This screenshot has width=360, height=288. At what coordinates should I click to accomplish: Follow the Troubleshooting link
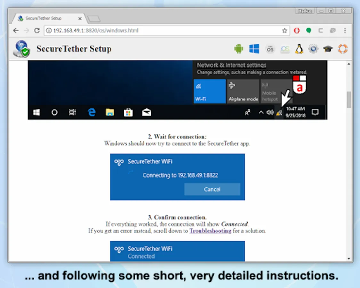[x=210, y=231]
